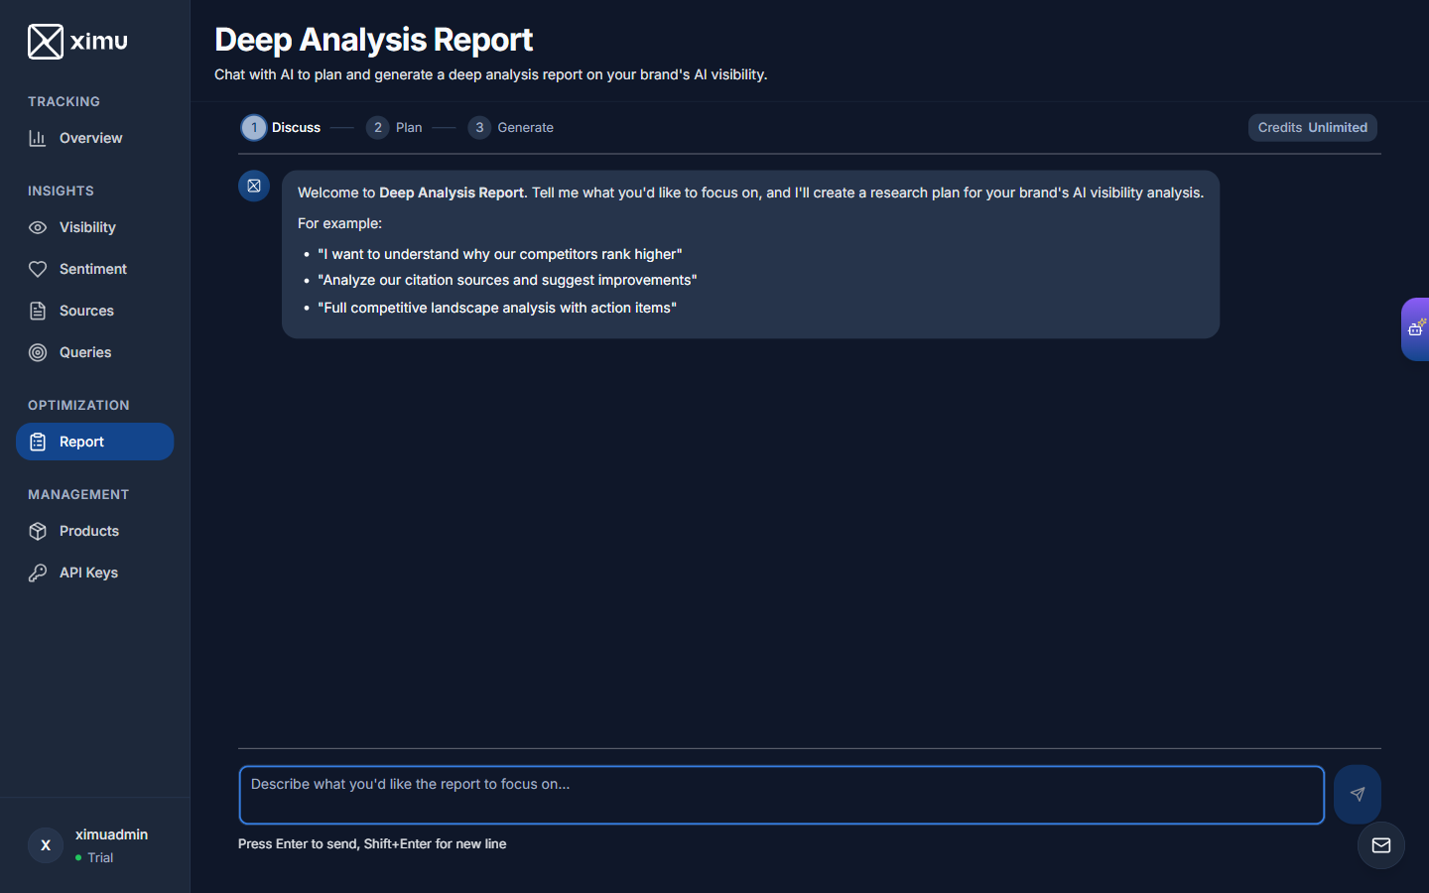Image resolution: width=1429 pixels, height=893 pixels.
Task: Focus the report focus description input
Action: (x=782, y=795)
